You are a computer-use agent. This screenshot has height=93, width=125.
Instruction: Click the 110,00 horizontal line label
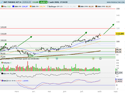3,34
